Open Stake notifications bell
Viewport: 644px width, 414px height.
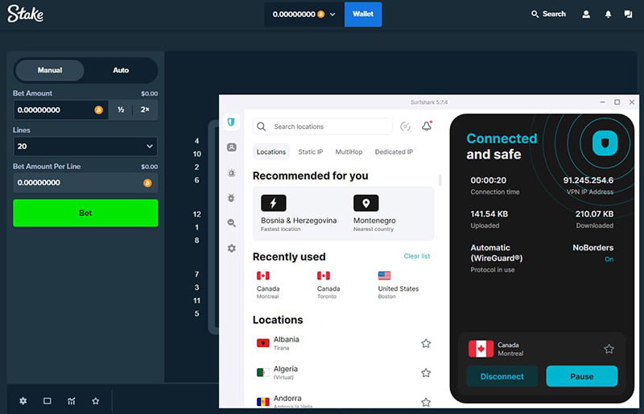pos(608,14)
